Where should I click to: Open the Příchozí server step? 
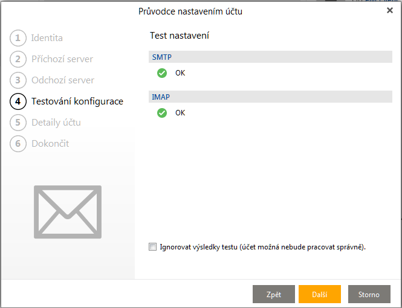[x=62, y=59]
